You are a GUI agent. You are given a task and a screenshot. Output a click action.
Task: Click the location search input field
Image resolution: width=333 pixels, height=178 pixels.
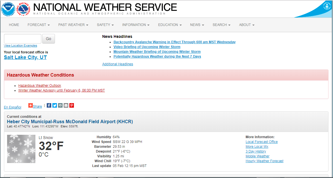point(23,39)
